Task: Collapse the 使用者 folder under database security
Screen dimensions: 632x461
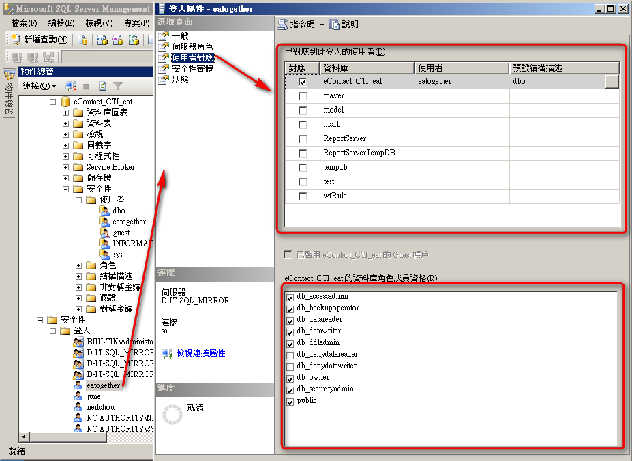Action: pos(78,200)
